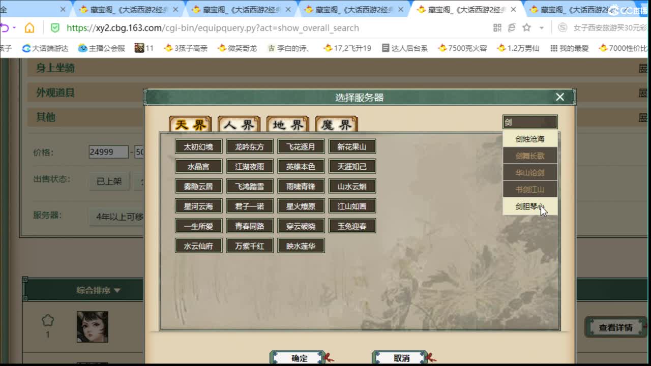The height and width of the screenshot is (366, 651).
Task: Open the dropdown arrow beside the bookmark star
Action: [x=542, y=28]
